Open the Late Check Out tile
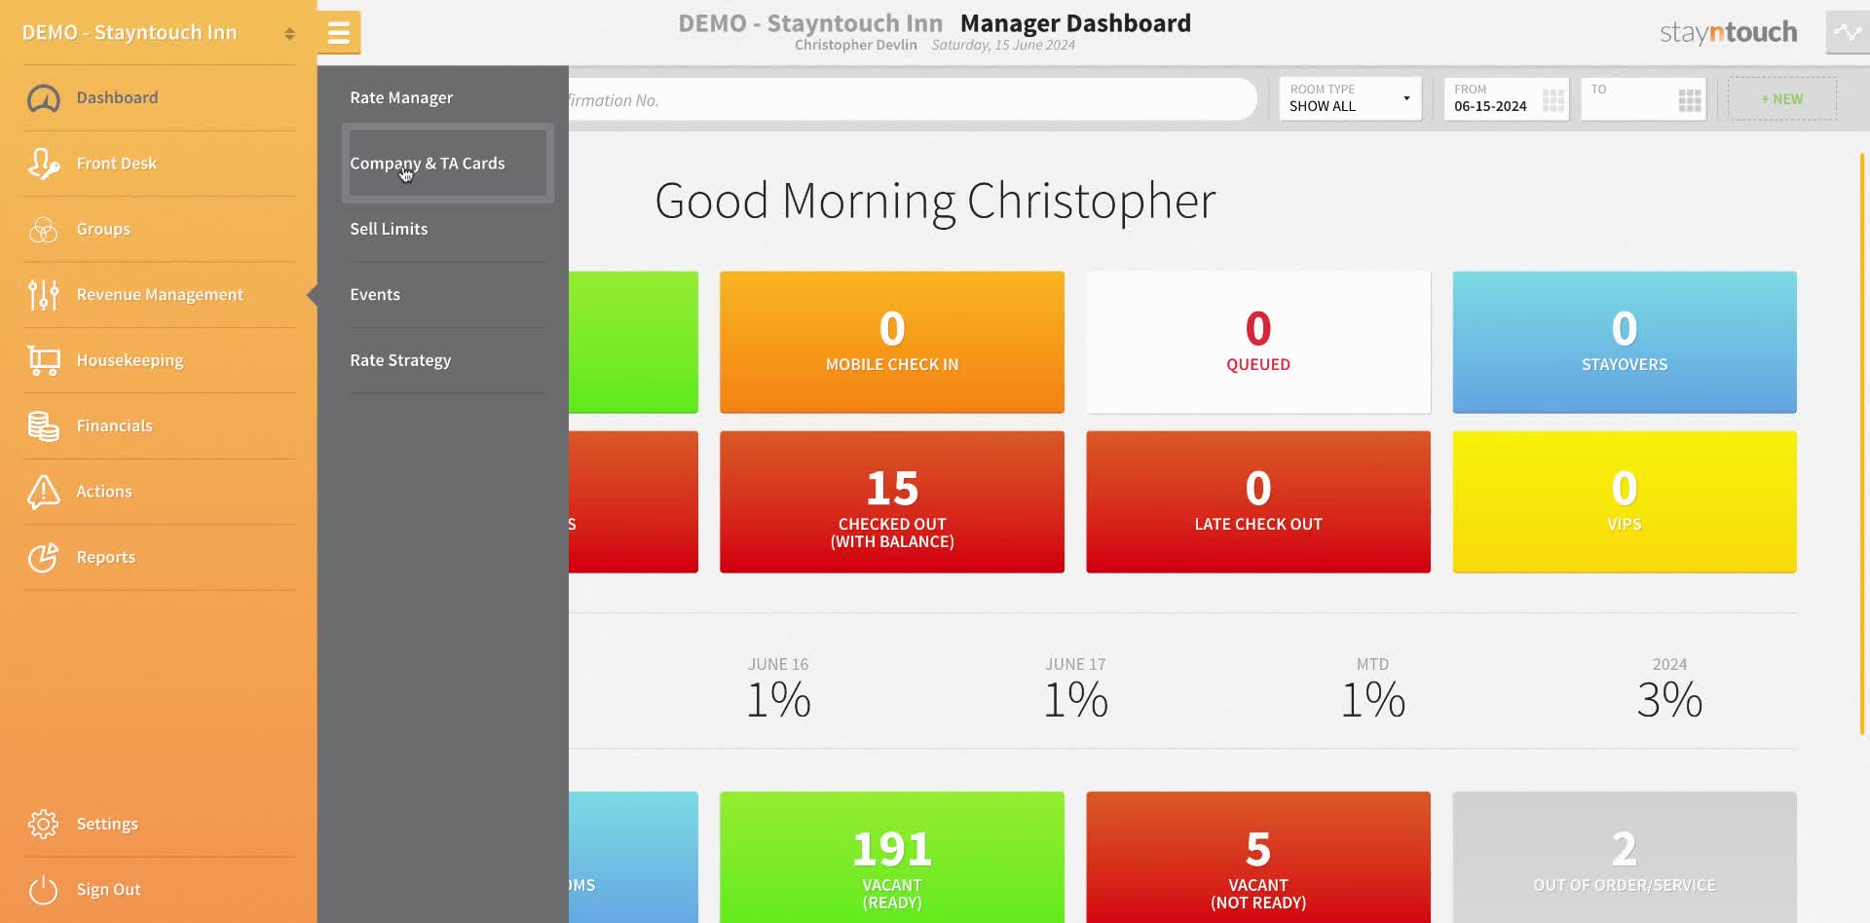1870x923 pixels. click(1258, 502)
